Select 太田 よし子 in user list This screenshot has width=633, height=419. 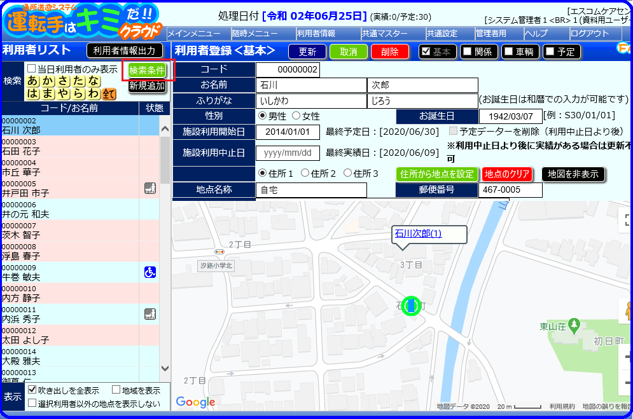coord(80,335)
